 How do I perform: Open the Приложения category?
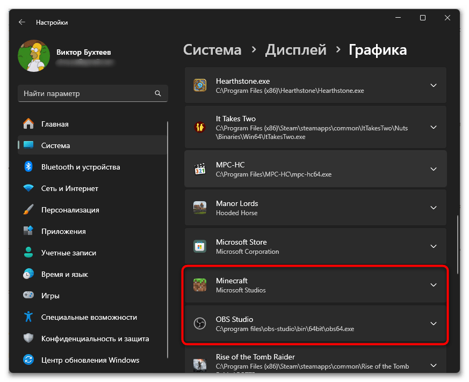(93, 231)
